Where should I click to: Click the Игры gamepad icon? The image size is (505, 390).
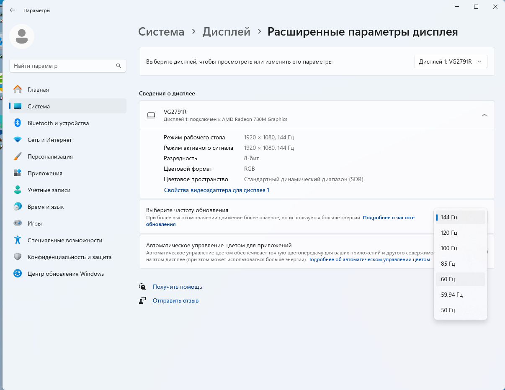point(18,223)
